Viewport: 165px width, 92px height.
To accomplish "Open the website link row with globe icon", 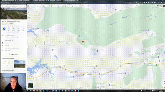I will coord(14,43).
